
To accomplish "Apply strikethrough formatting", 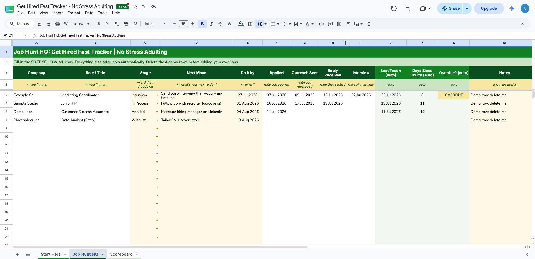I will (x=220, y=24).
